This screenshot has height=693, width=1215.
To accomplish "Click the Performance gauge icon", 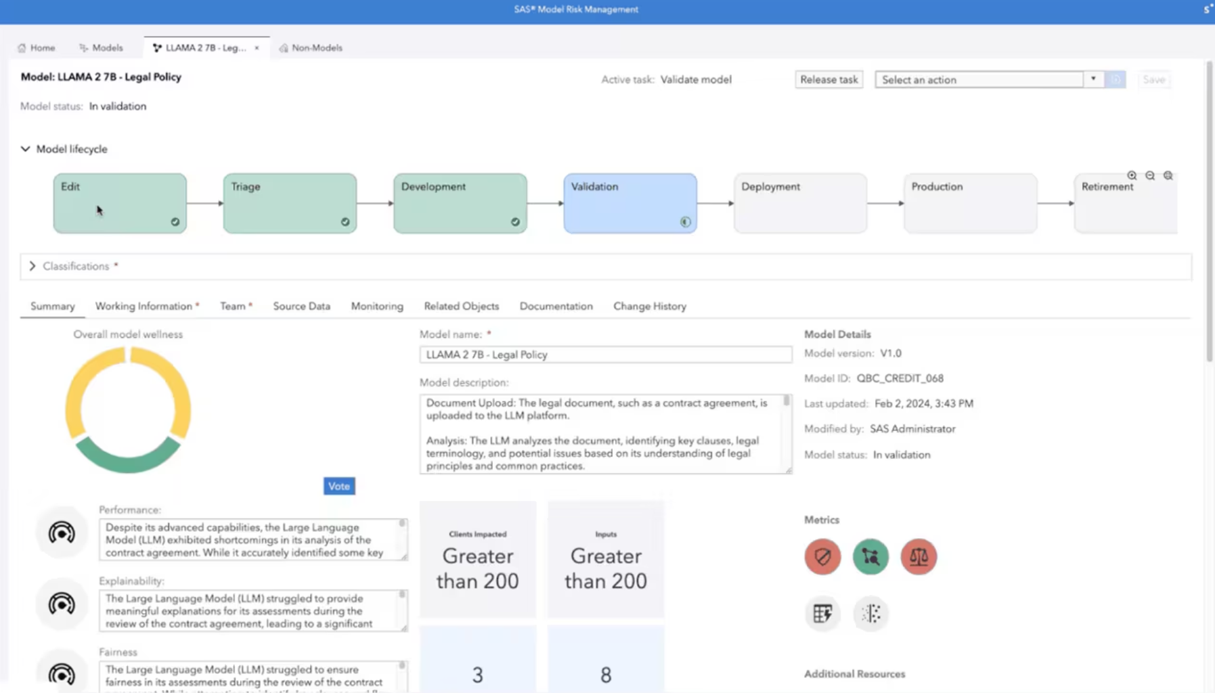I will 62,533.
